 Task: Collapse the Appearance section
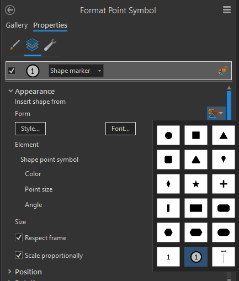click(10, 91)
